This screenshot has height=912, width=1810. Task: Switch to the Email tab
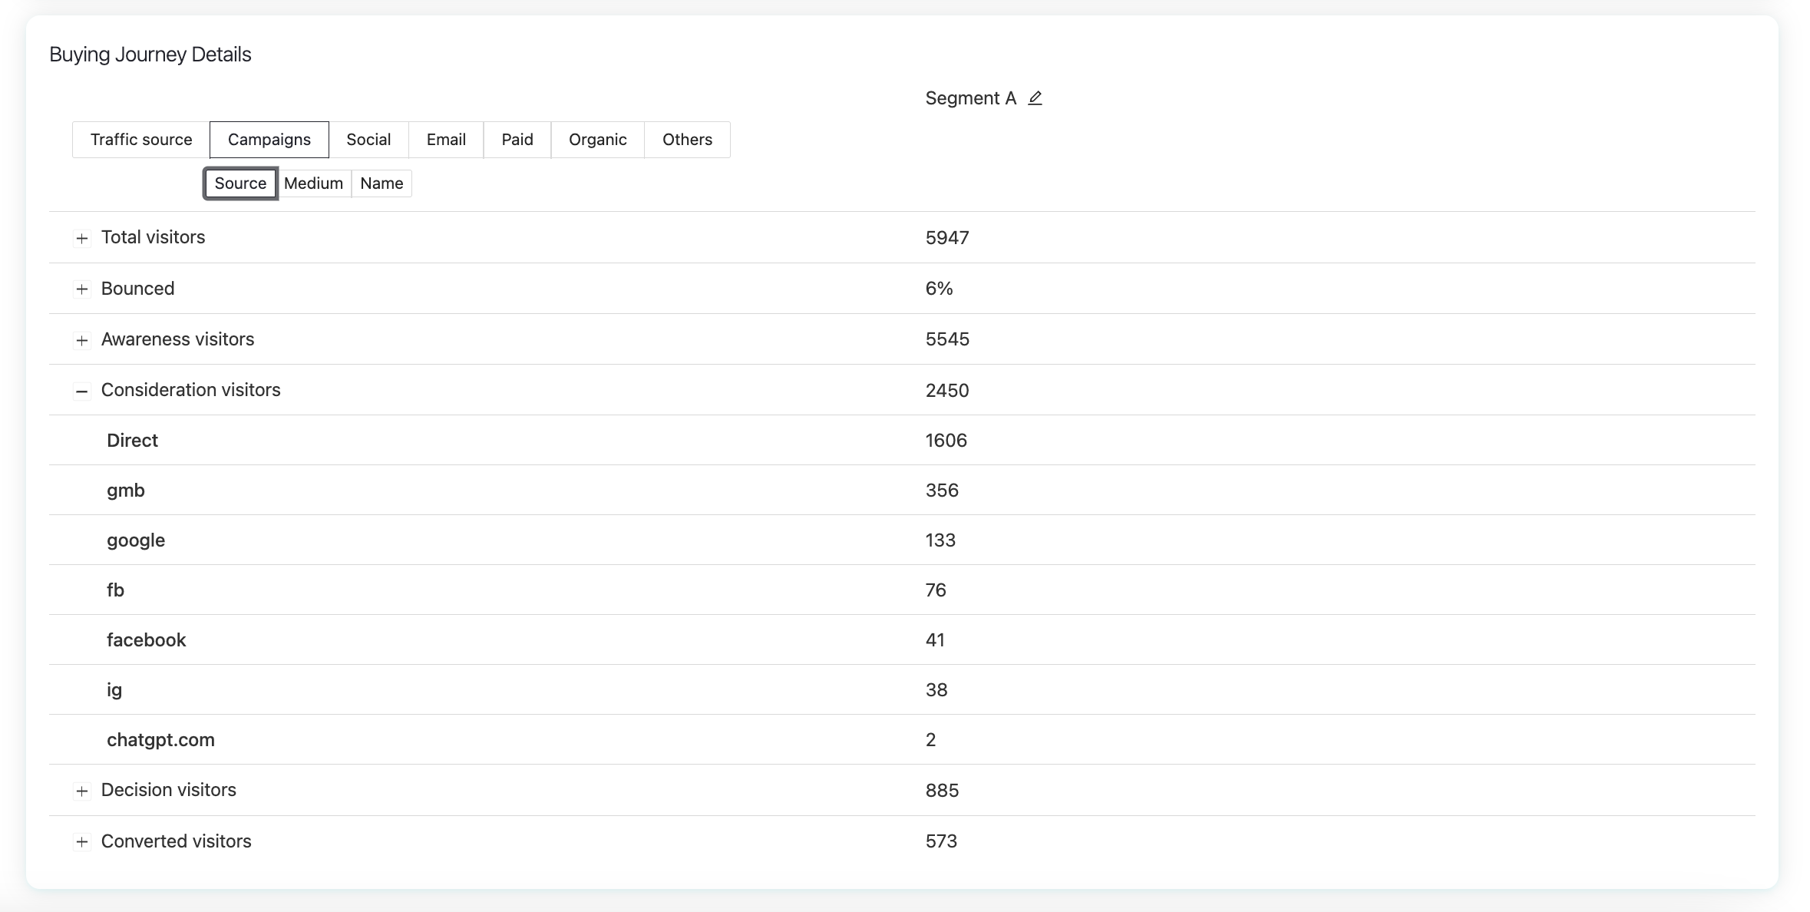point(446,140)
